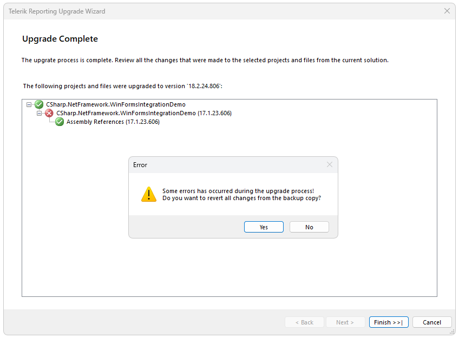Click the Finish button
Viewport: 459px width, 338px height.
pos(388,322)
